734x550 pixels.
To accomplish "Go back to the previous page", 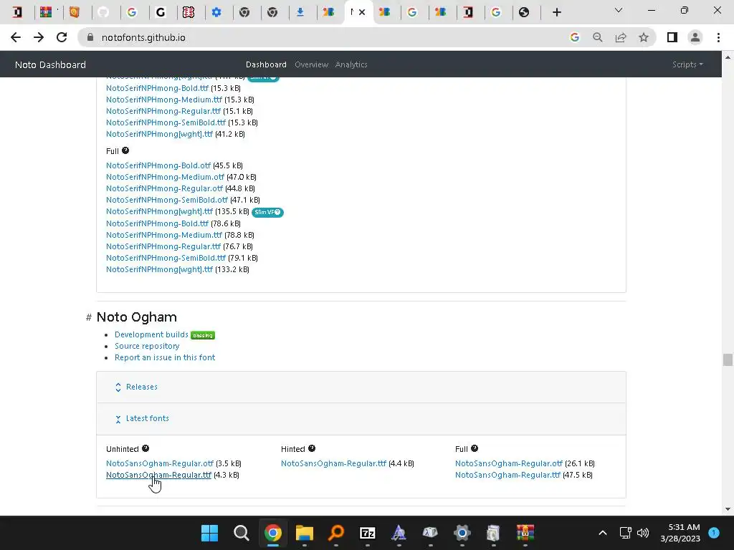I will click(16, 37).
